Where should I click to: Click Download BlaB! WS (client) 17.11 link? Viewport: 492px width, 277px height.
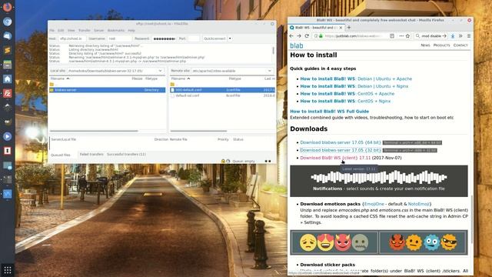pos(335,158)
